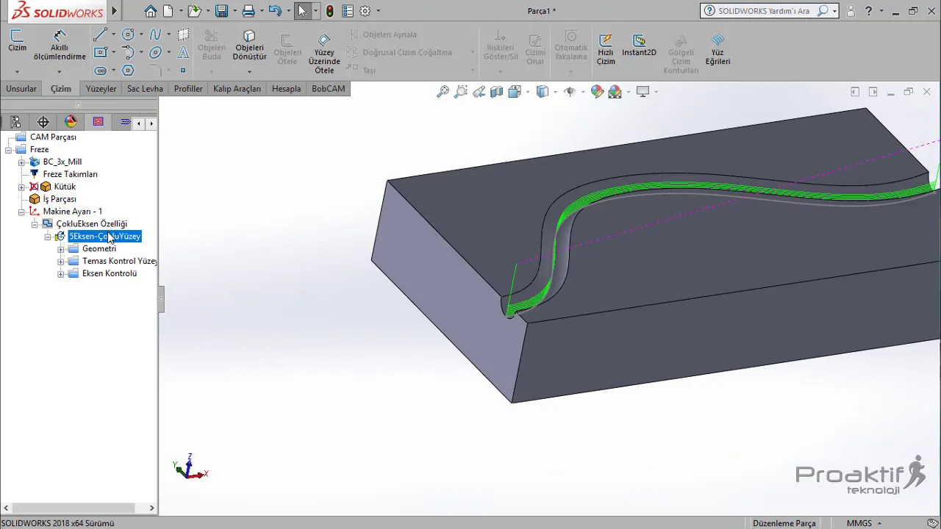941x529 pixels.
Task: Open the Hide/Show Items eye icon
Action: (570, 92)
